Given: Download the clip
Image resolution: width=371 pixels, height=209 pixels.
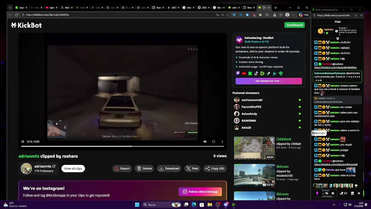Looking at the screenshot, I should coord(169,168).
